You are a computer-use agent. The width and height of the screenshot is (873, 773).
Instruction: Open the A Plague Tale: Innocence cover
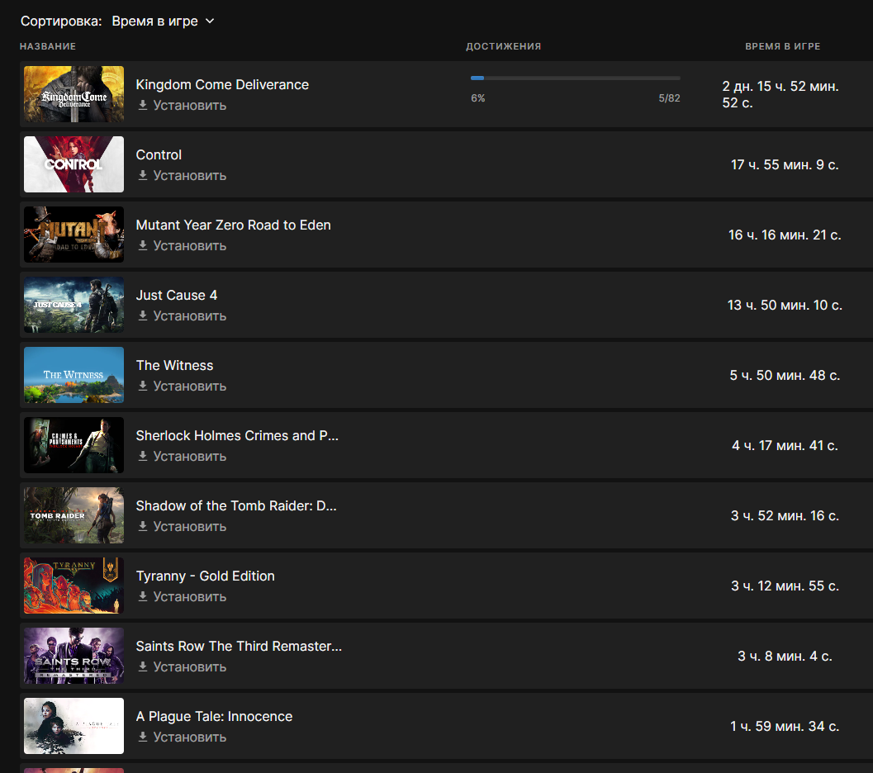click(74, 725)
